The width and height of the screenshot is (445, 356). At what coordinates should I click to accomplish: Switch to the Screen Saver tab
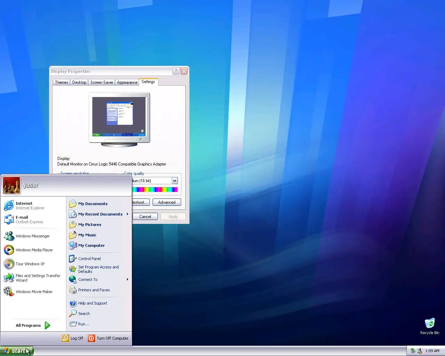(x=102, y=82)
